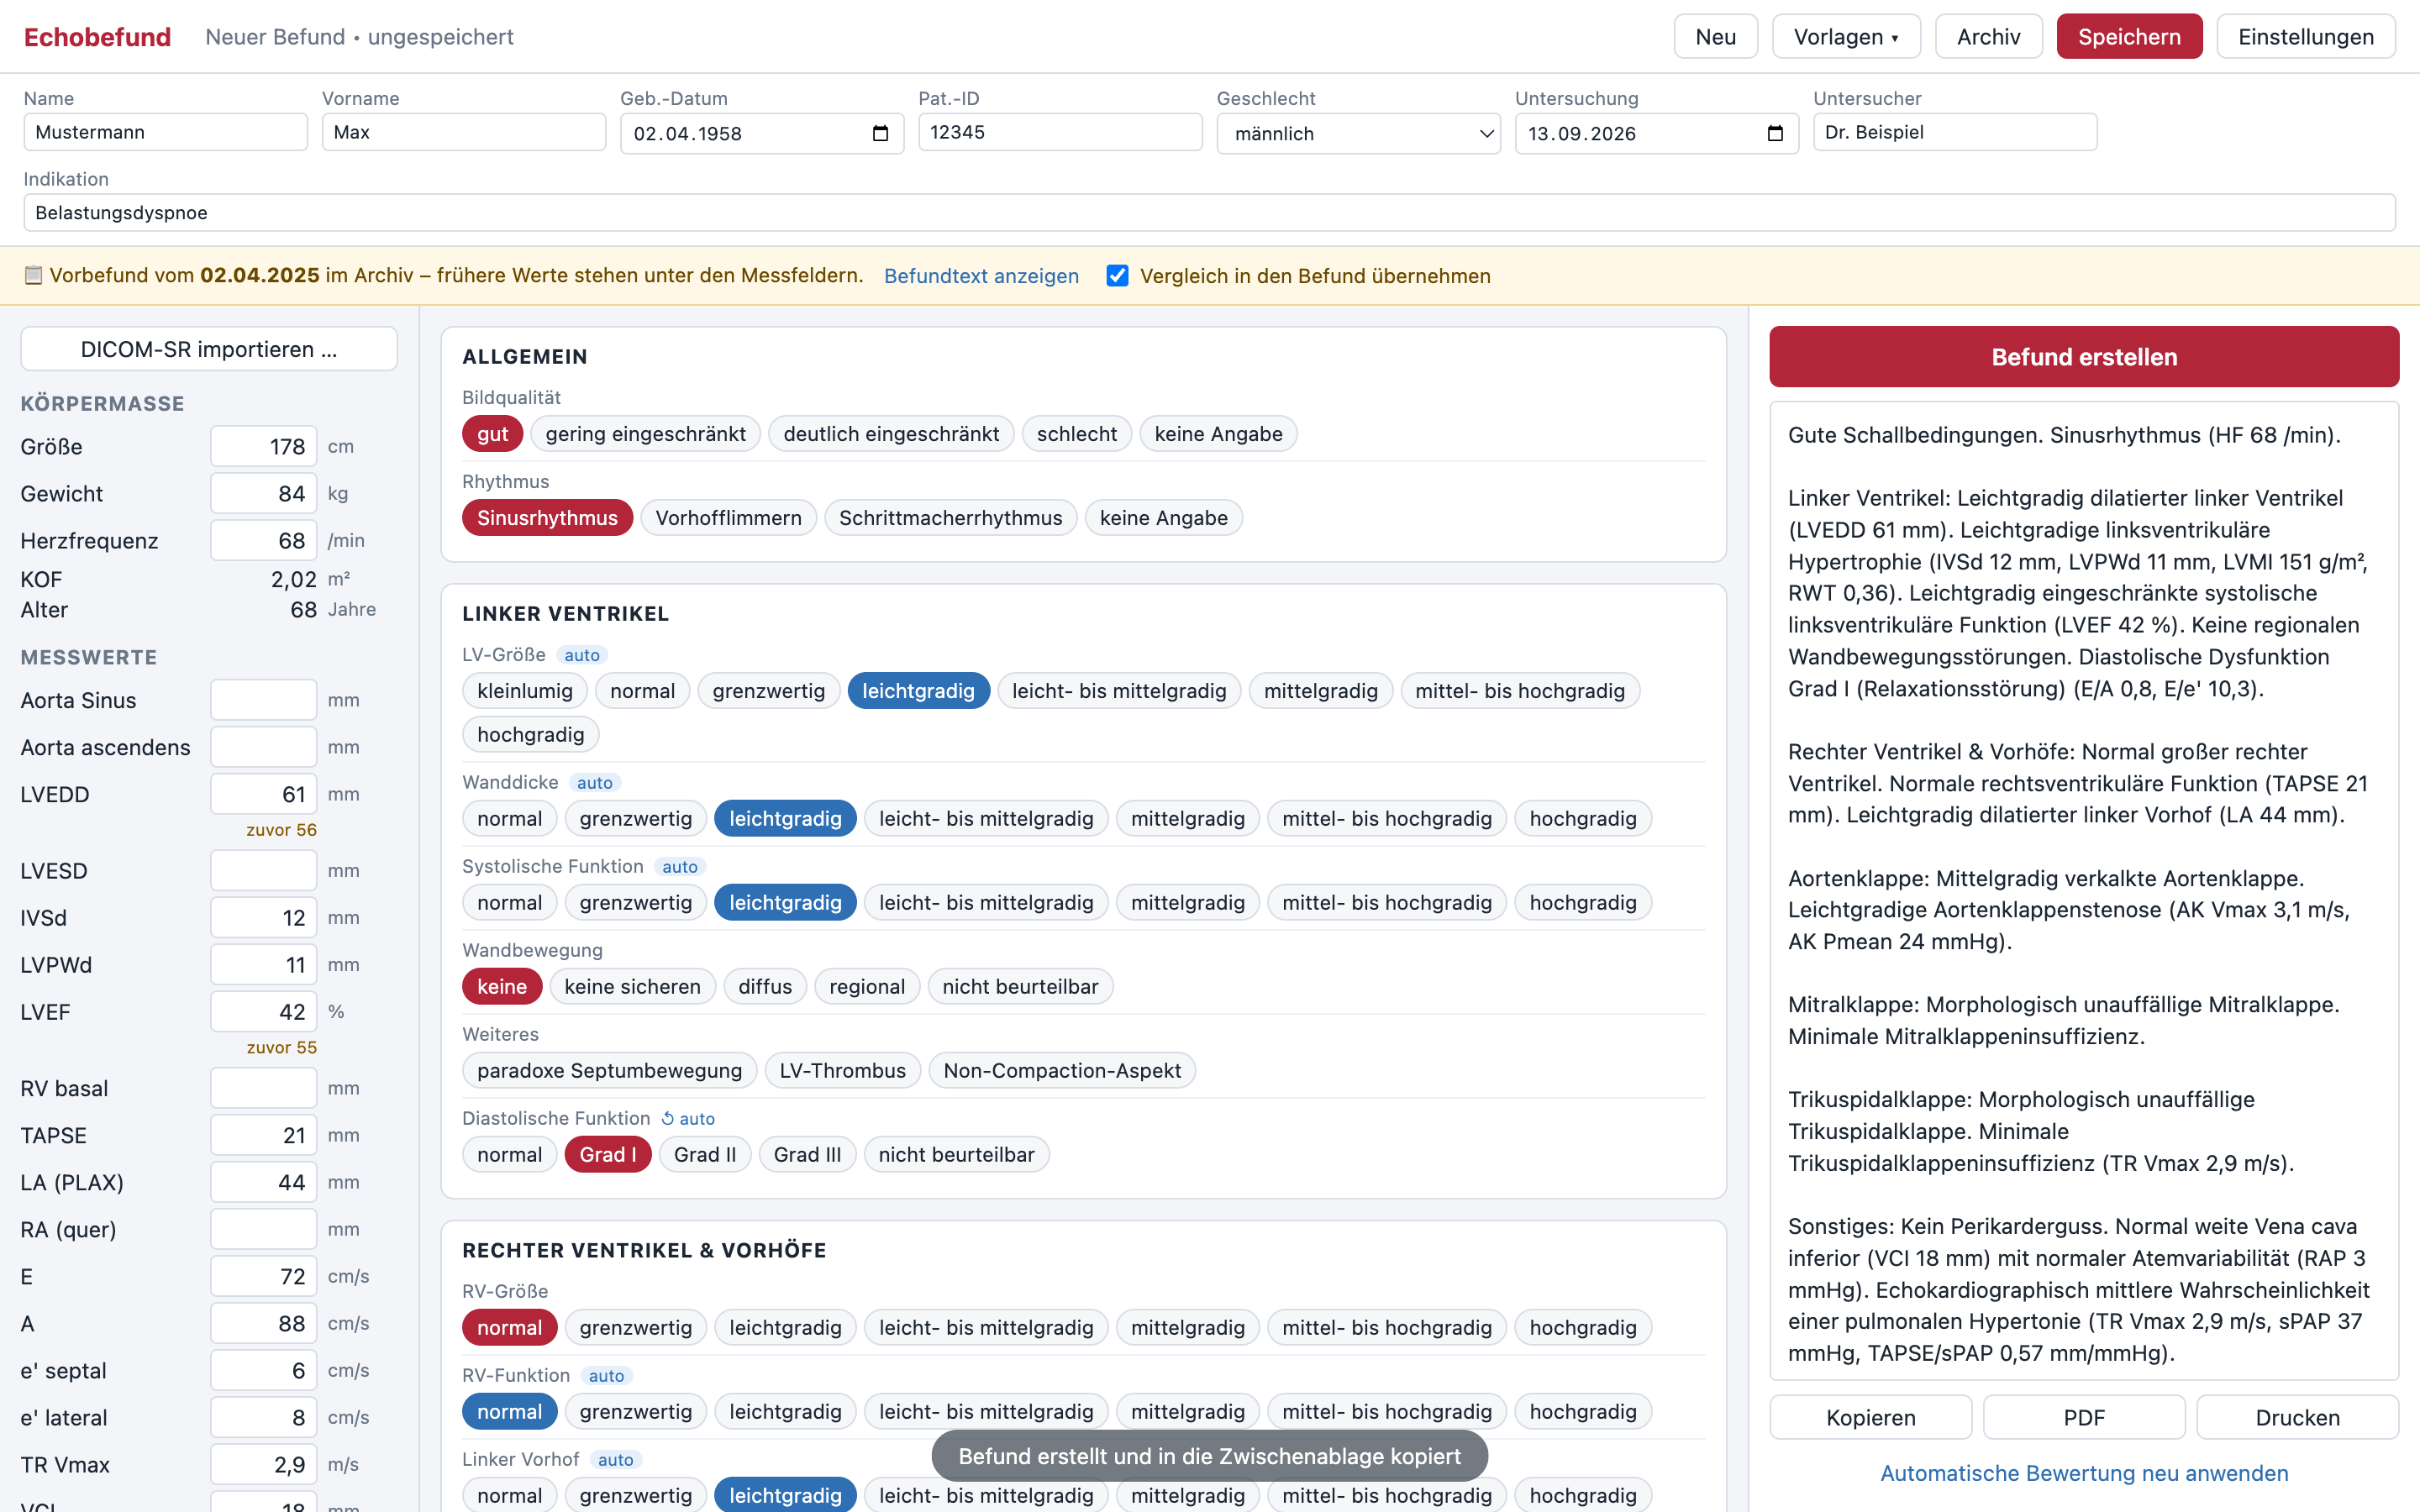Expand the Geschlecht select box
Screen dimensions: 2420x1512
[1358, 134]
